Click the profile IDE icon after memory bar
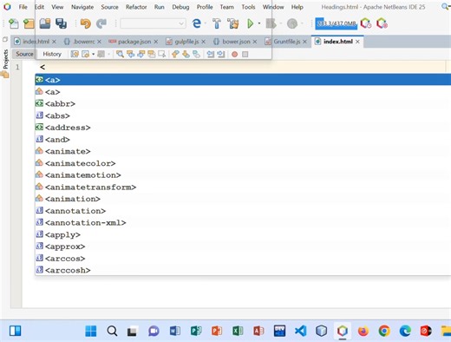Image resolution: width=451 pixels, height=342 pixels. [366, 23]
